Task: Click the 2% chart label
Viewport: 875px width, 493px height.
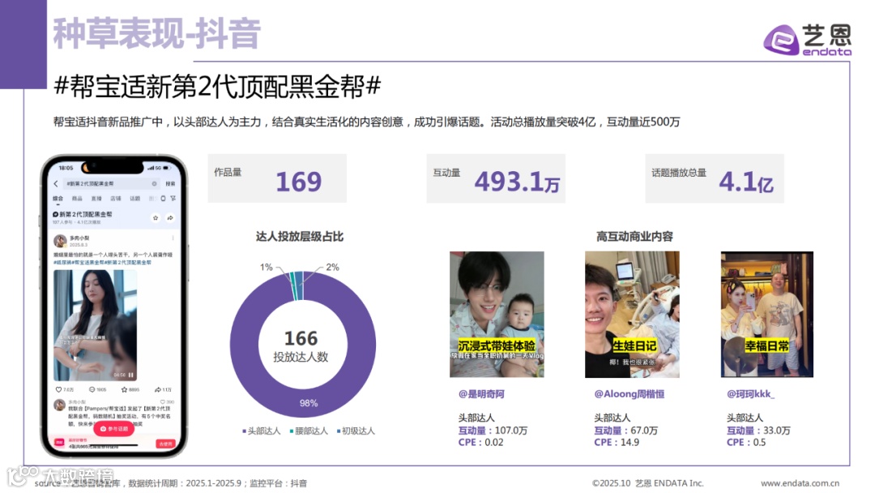Action: pos(333,267)
